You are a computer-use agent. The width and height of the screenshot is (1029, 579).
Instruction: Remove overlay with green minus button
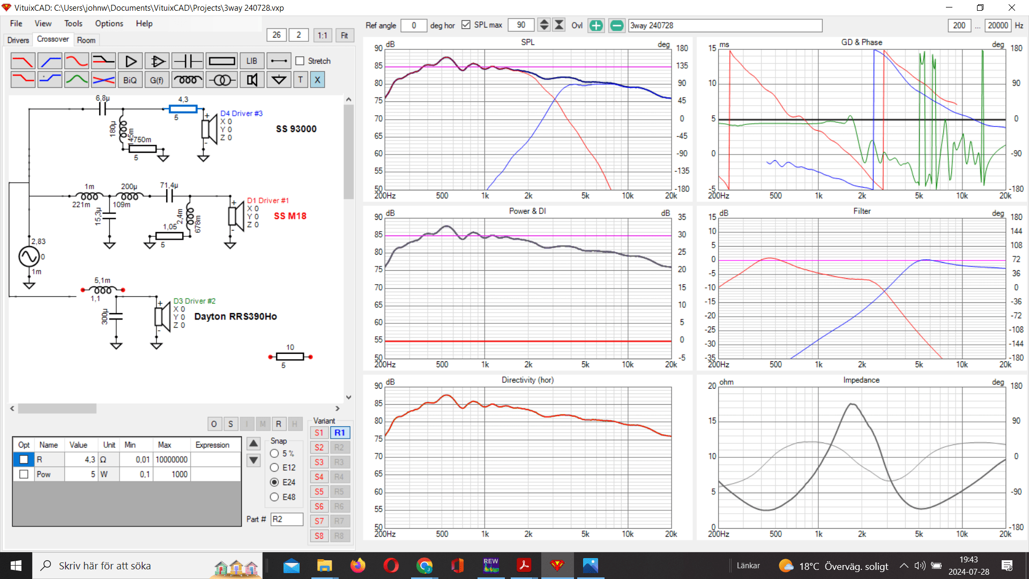tap(617, 25)
